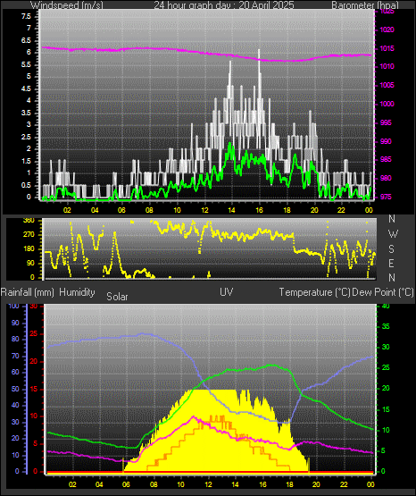The height and width of the screenshot is (496, 416).
Task: Click the E wind direction letter
Action: 391,263
